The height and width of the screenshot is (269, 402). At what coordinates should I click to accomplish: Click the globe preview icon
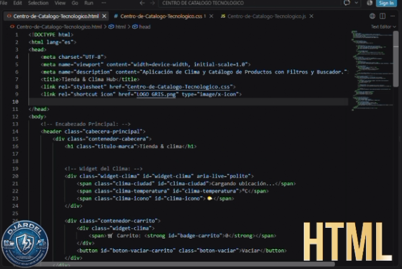[x=372, y=16]
